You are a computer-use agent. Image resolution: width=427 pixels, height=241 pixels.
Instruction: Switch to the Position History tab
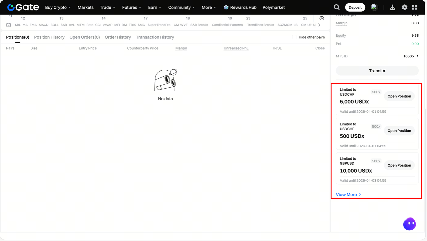coord(49,37)
